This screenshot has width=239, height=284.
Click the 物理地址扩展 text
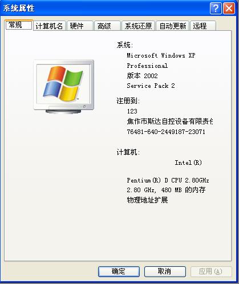coord(147,200)
